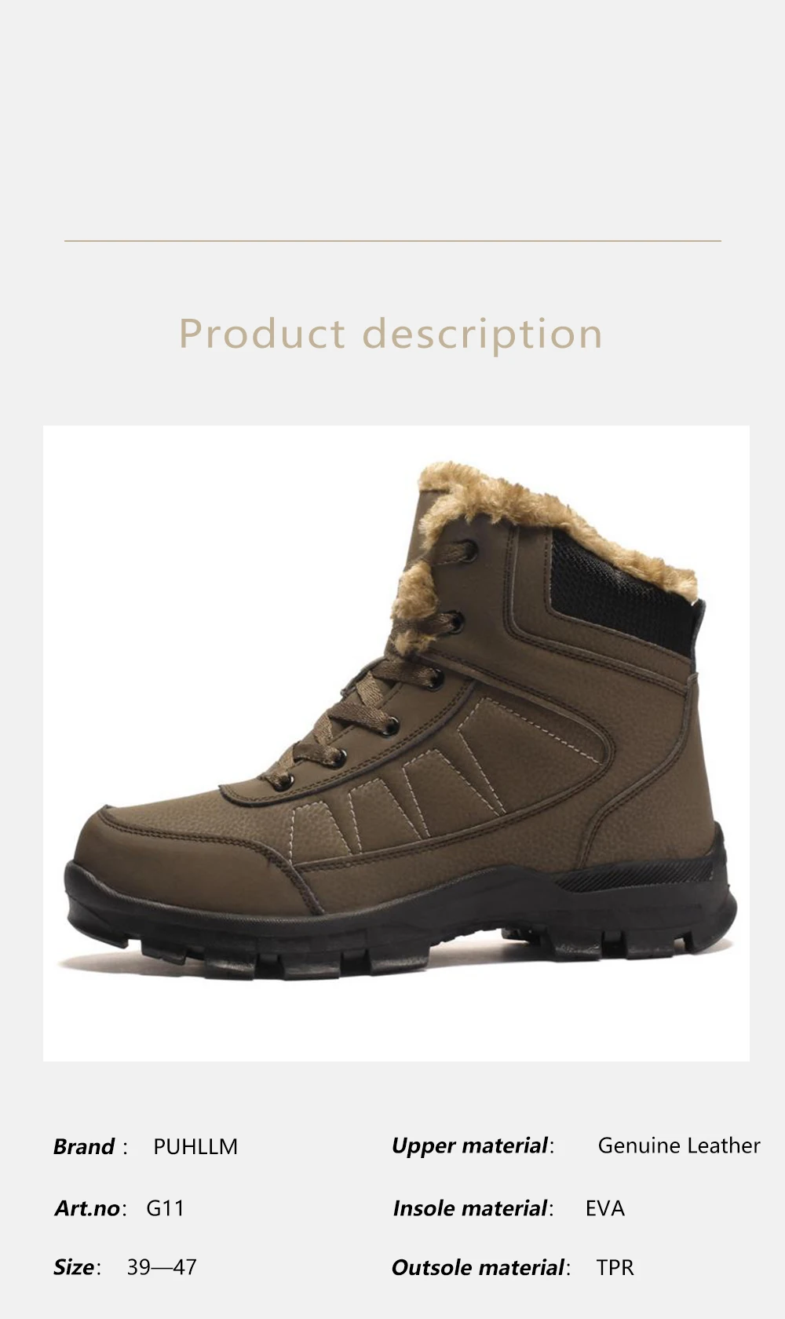Select the Genuine Leather text
785x1319 pixels.
tap(679, 1145)
